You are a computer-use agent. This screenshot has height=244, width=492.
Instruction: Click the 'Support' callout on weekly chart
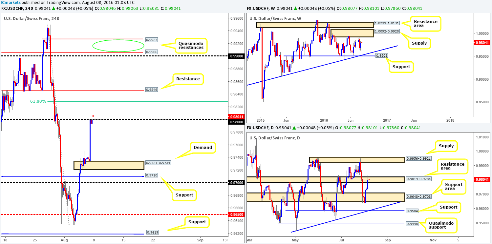pyautogui.click(x=401, y=67)
